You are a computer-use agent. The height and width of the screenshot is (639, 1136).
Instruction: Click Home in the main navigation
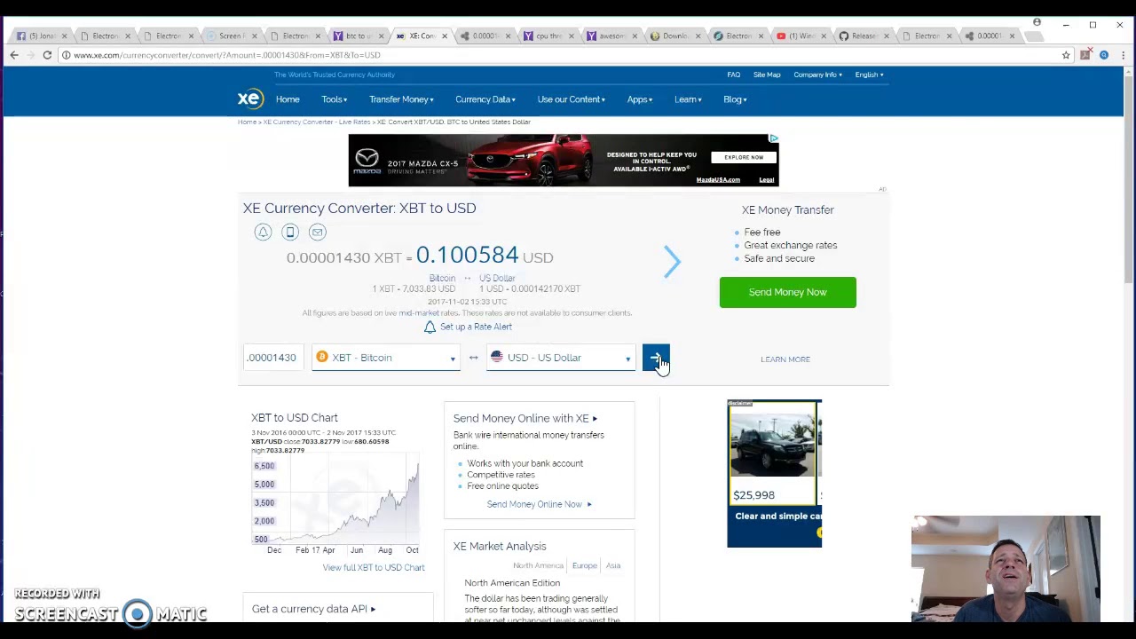point(288,99)
